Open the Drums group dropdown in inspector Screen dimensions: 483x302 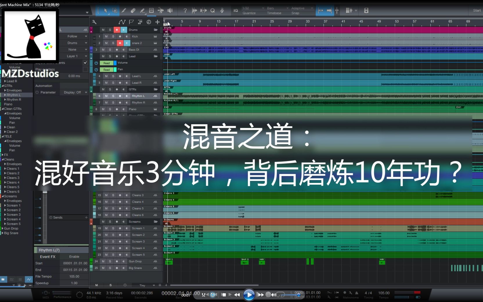[x=74, y=43]
